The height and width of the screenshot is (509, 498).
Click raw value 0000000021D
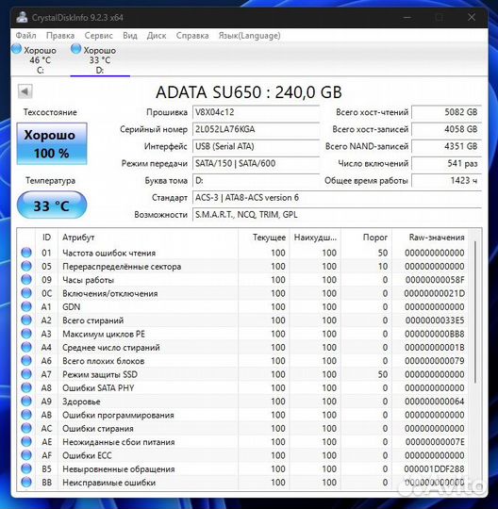(435, 293)
